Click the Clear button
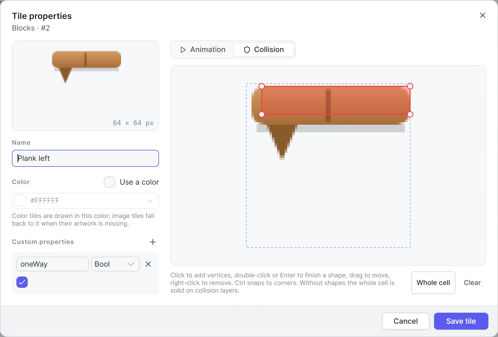Screen dimensions: 498x337 pyautogui.click(x=472, y=283)
